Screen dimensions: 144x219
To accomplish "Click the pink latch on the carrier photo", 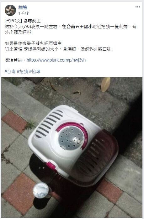I will coord(51,167).
